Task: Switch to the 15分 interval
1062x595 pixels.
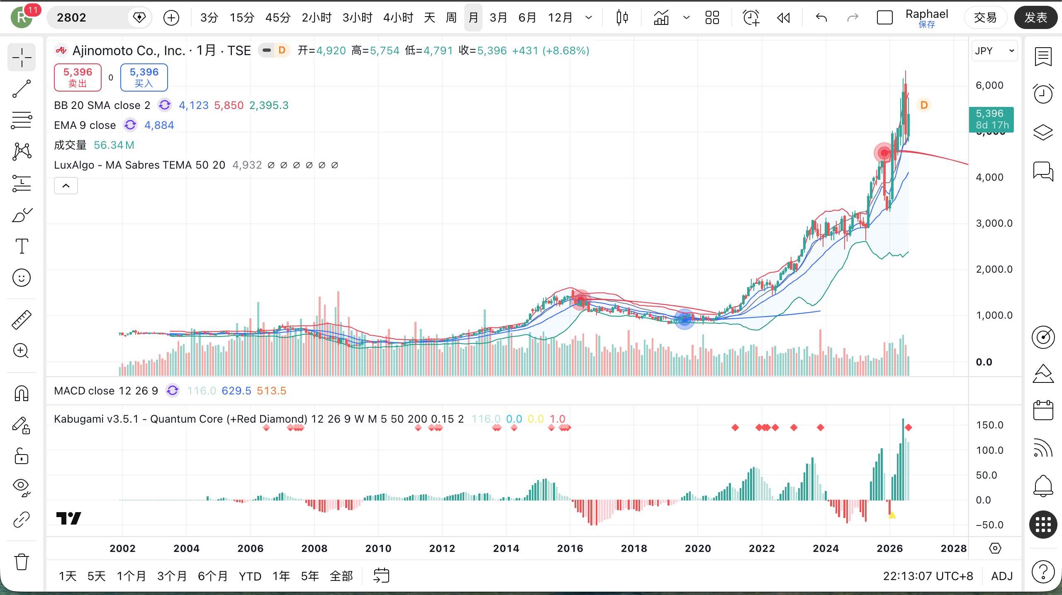Action: point(242,18)
